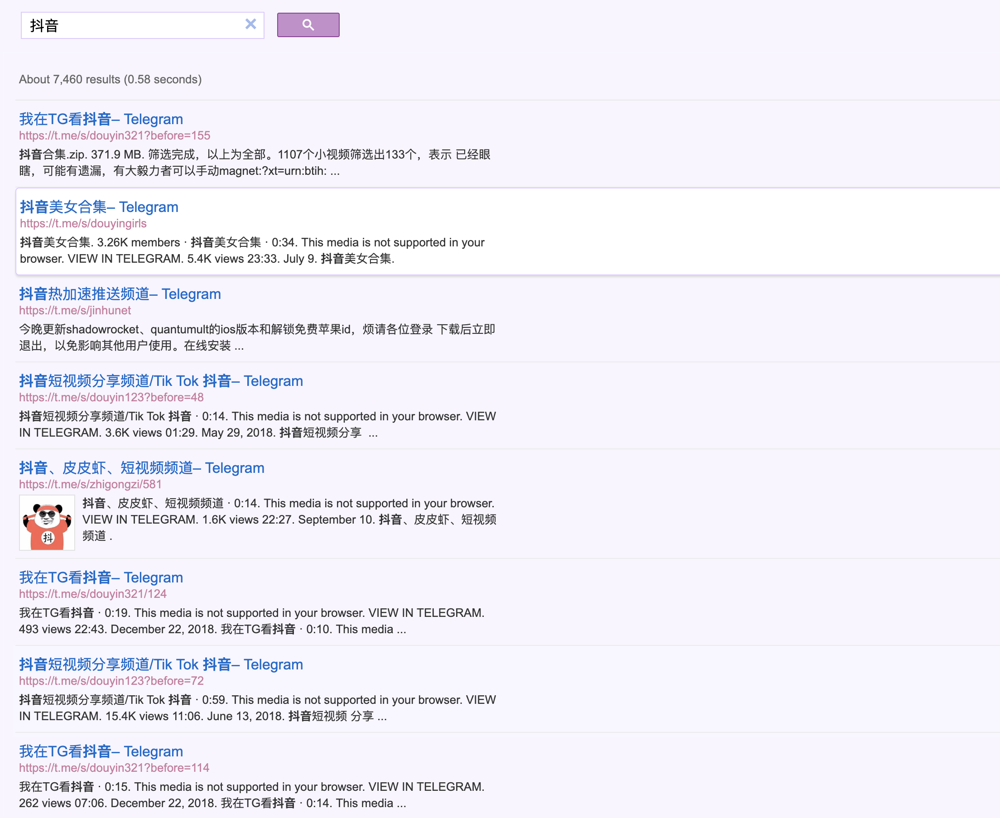Click into the search box containing 抖音

coord(133,25)
